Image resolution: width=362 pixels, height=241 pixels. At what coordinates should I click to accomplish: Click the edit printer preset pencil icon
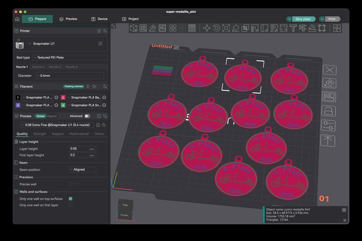(x=100, y=43)
